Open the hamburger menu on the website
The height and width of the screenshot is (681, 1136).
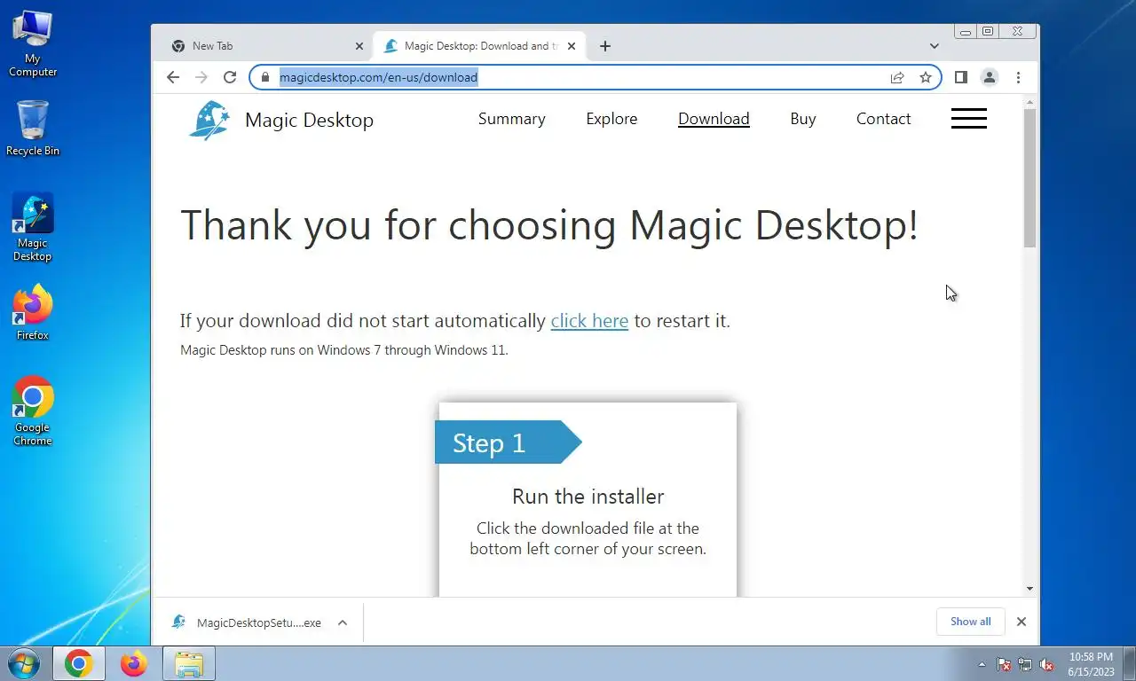coord(968,119)
